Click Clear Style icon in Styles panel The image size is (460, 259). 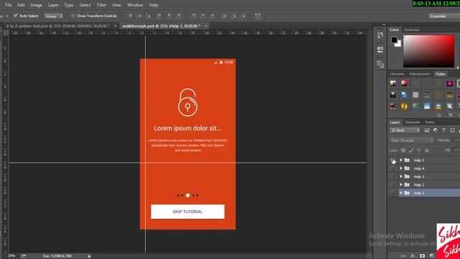(x=439, y=115)
